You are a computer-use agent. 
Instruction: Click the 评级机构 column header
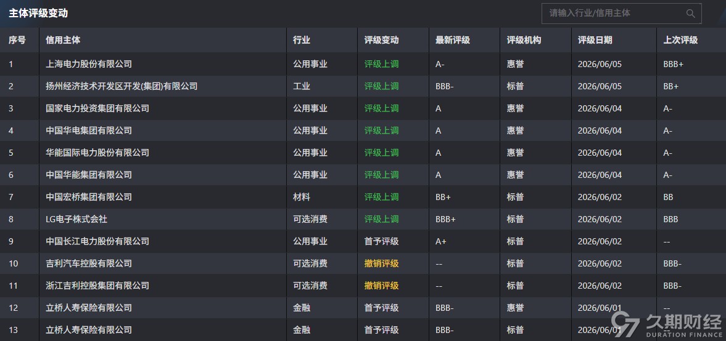pos(524,40)
